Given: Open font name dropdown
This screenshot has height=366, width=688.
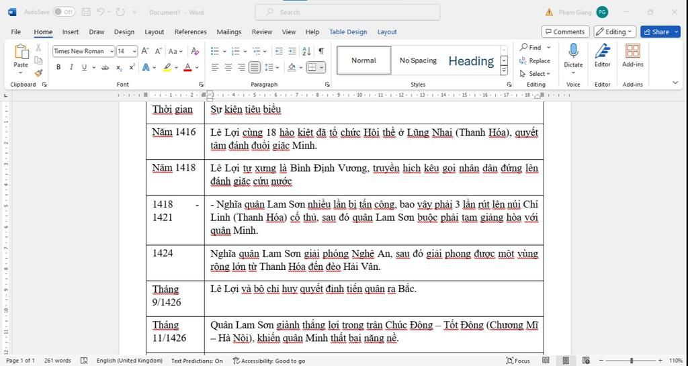Looking at the screenshot, I should click(112, 51).
